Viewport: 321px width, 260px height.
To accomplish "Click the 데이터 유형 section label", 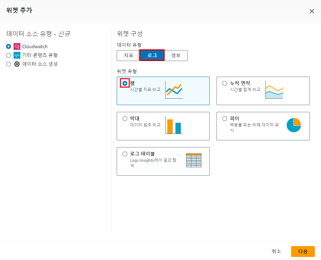I will (129, 45).
